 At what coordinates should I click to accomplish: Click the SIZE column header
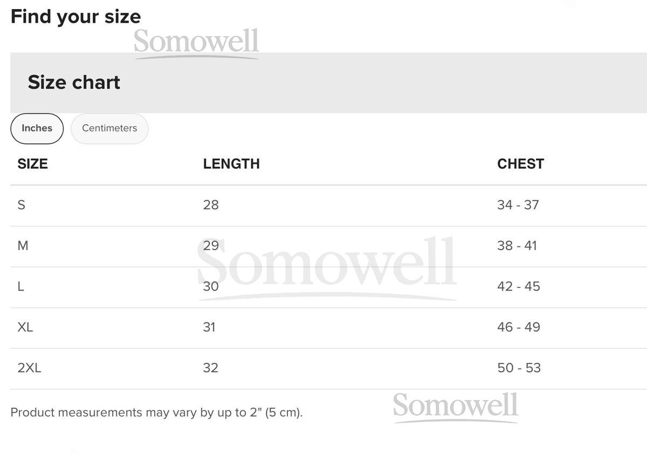[x=33, y=164]
